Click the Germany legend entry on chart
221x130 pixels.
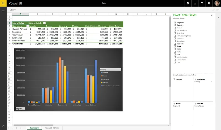[105, 79]
